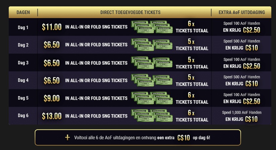
Task: Click the $11.00 amount for Dag 1
Action: click(x=52, y=27)
